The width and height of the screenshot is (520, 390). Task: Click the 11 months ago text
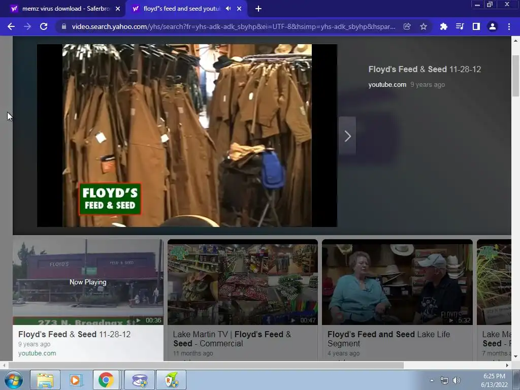(x=193, y=353)
